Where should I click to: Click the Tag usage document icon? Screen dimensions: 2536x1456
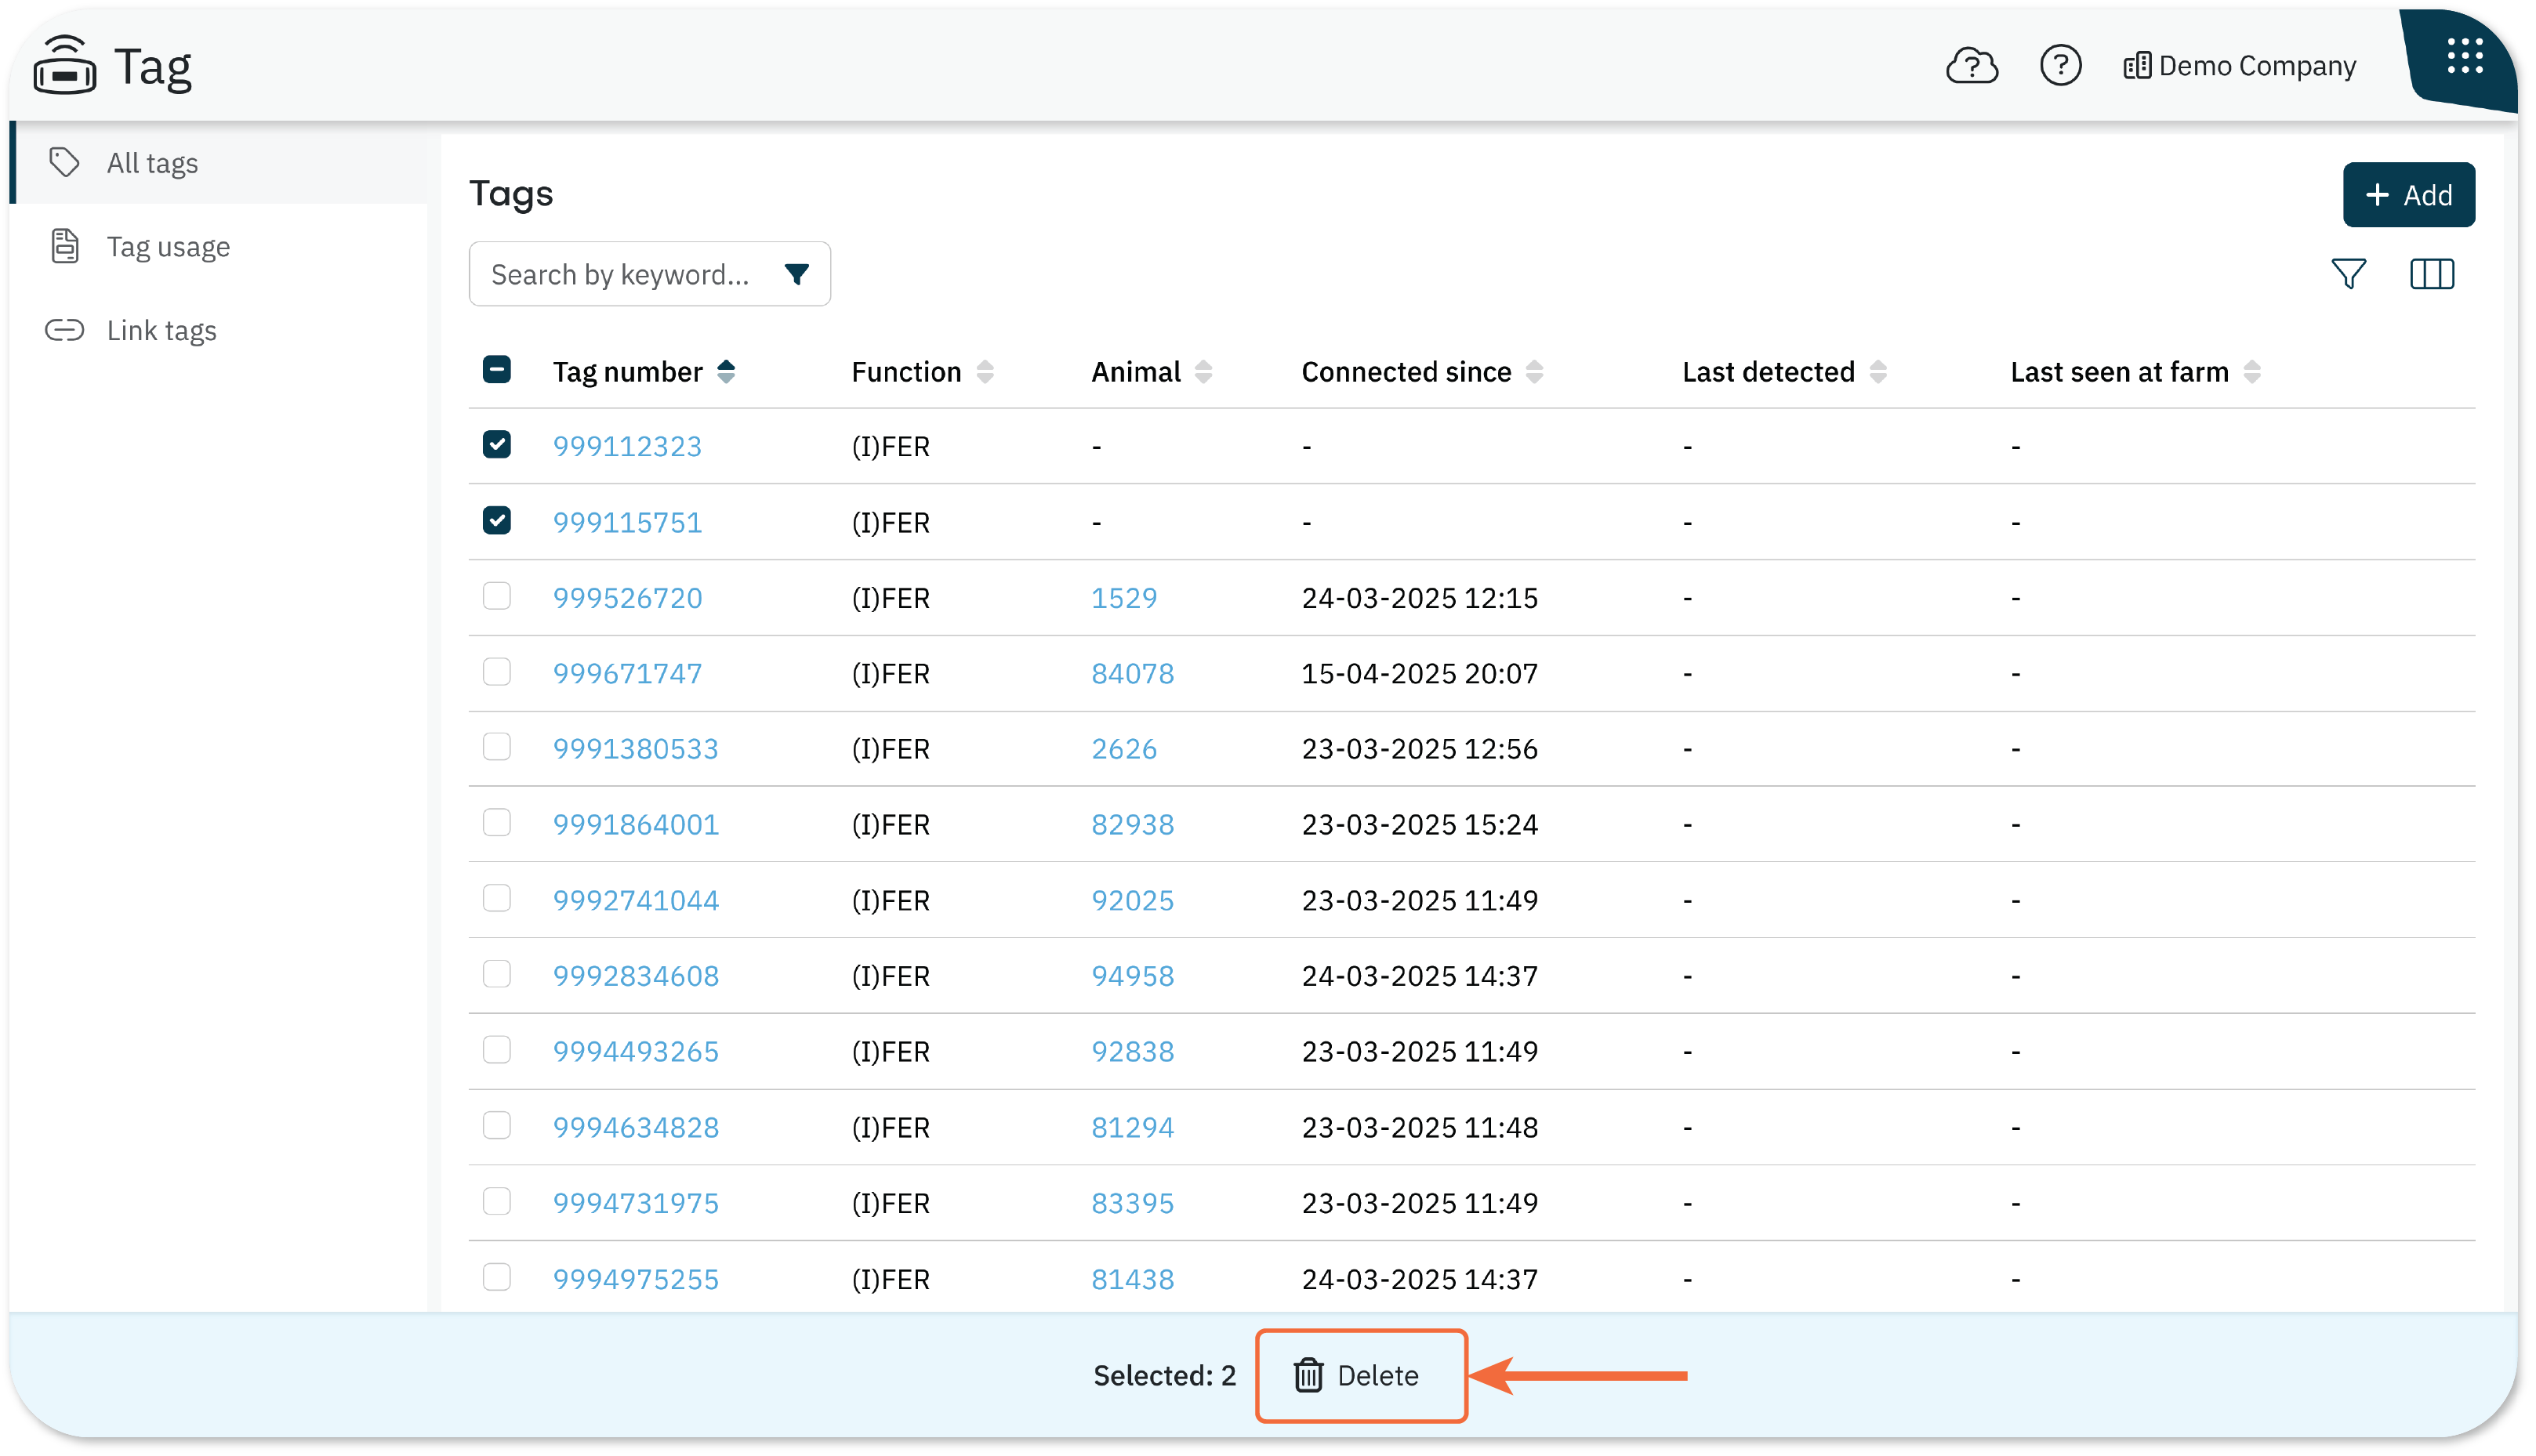point(65,246)
